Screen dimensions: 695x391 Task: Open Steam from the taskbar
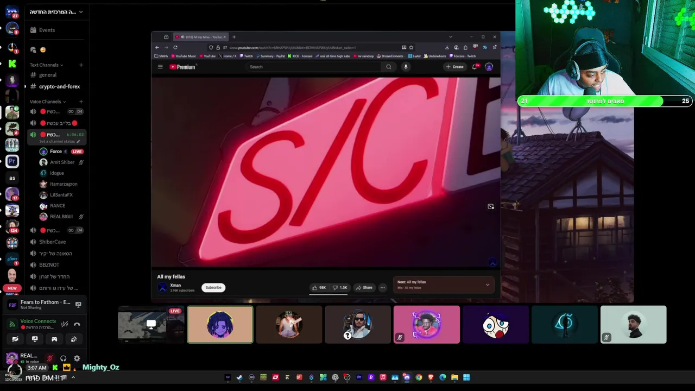tap(239, 377)
